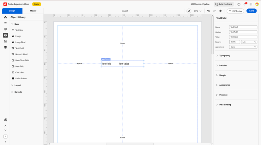Select Numeric Field object
Screen dimensions: 261x145
click(19, 54)
